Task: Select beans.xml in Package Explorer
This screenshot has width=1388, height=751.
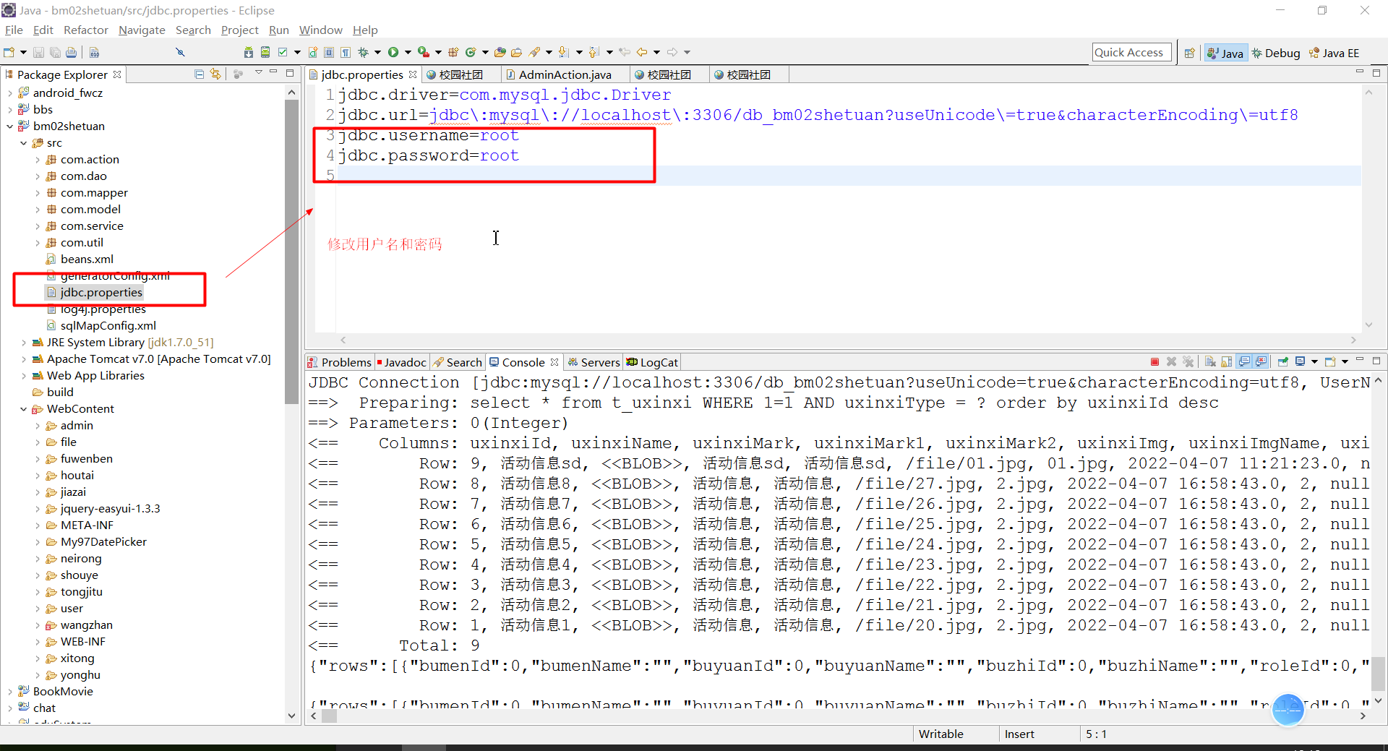Action: pos(87,259)
